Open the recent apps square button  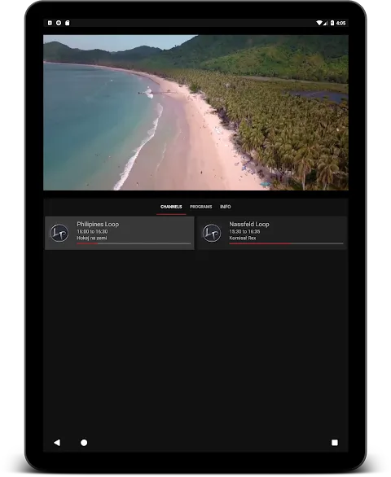point(335,443)
